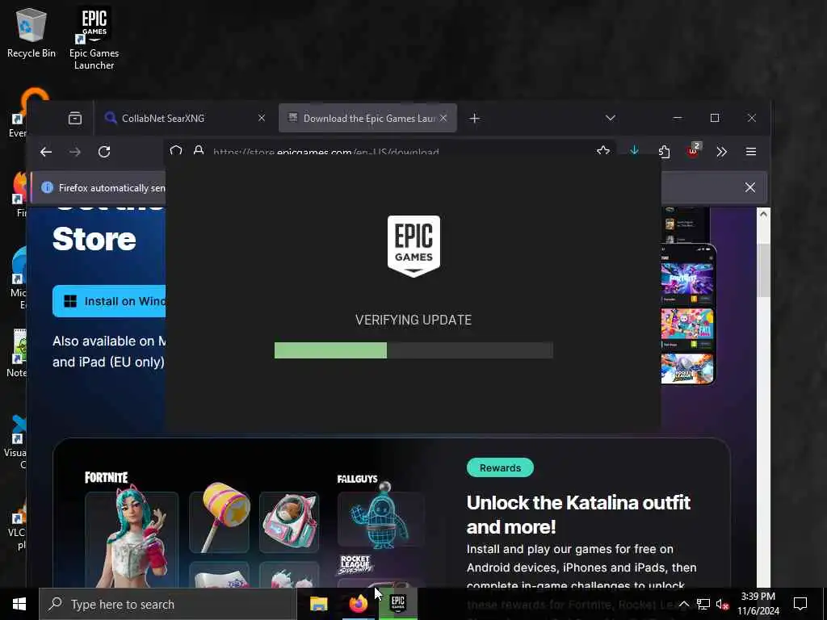
Task: Click the Rewards badge
Action: pyautogui.click(x=500, y=467)
